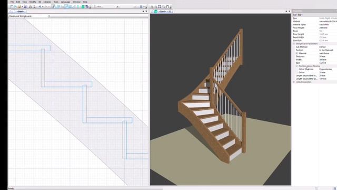This screenshot has height=190, width=337.
Task: Switch to the Stair1 plan tab
Action: 20,12
